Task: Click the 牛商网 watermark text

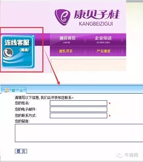Action: [x=131, y=155]
